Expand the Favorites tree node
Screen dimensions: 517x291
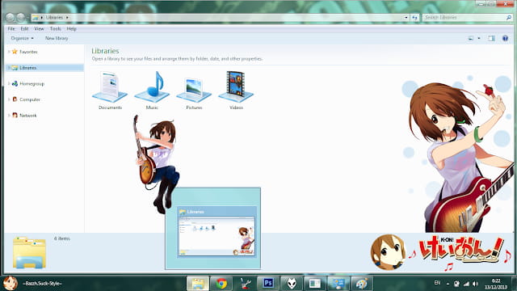(9, 52)
